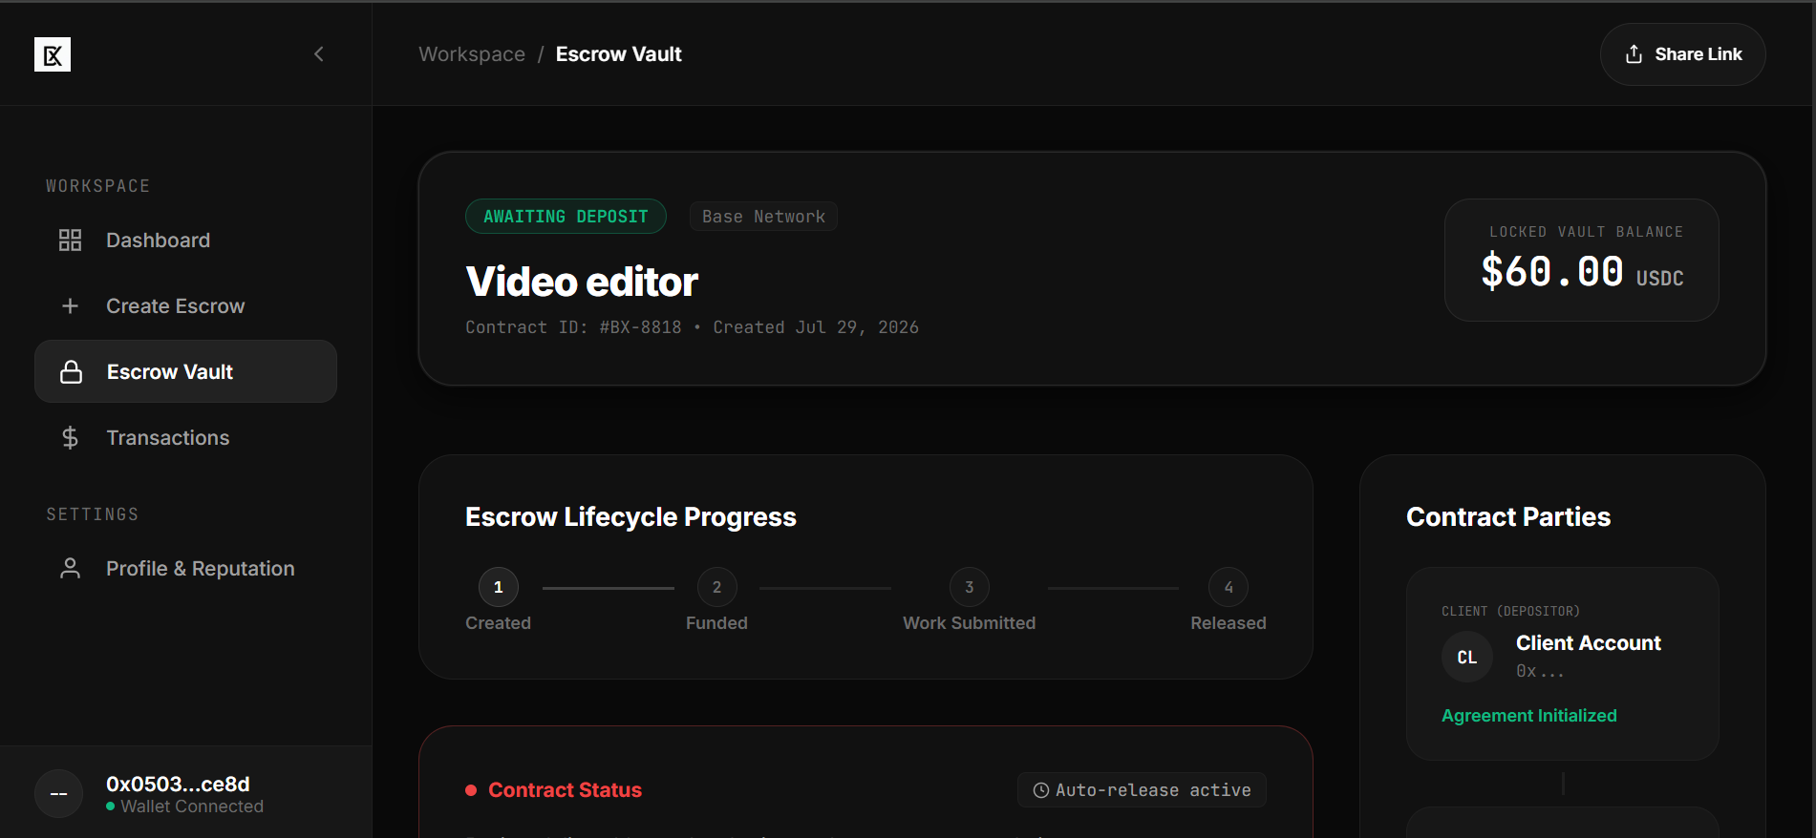
Task: Open the Dashboard page
Action: [x=185, y=240]
